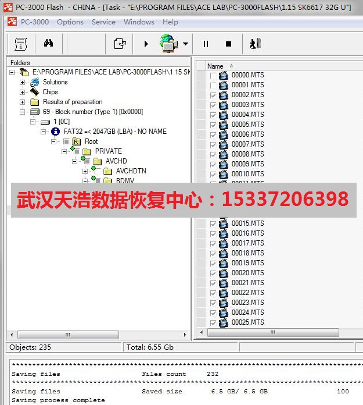Expand the Solutions tree node
The width and height of the screenshot is (363, 405).
[23, 82]
